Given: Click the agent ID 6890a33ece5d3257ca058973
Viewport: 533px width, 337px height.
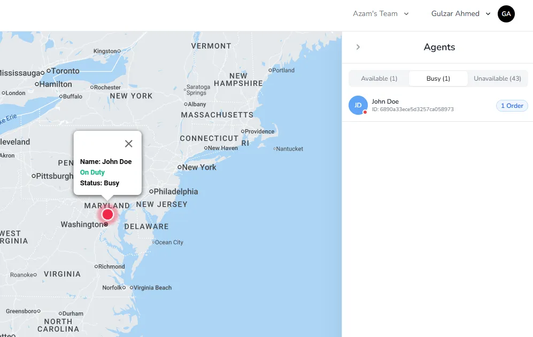Looking at the screenshot, I should 413,109.
